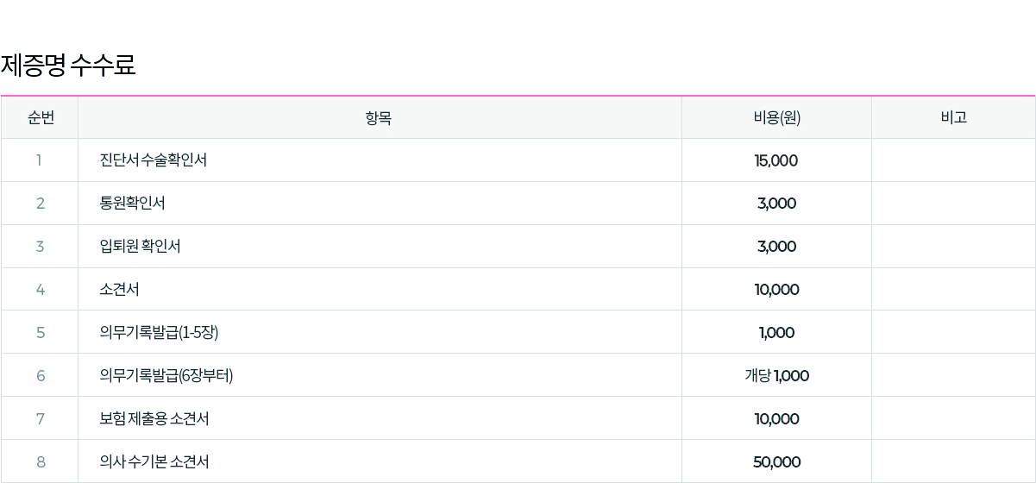Select the 의사 수기본 소견서 item
Screen dimensions: 1036x483
point(154,462)
